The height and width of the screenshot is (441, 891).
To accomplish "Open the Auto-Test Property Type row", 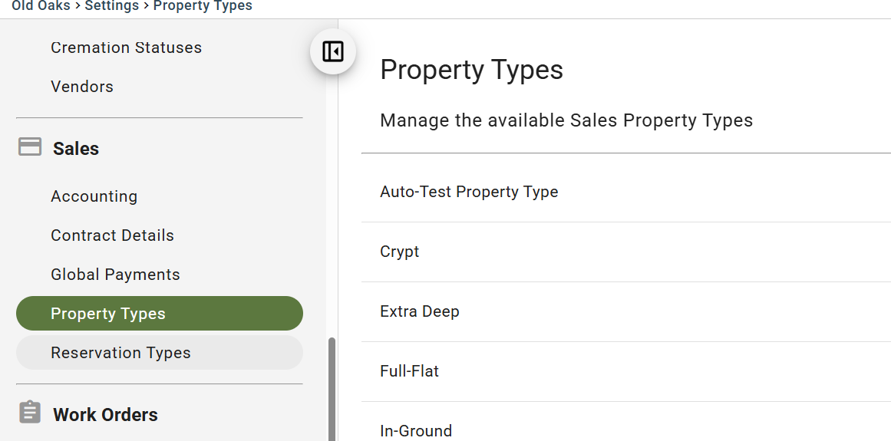I will [x=626, y=192].
